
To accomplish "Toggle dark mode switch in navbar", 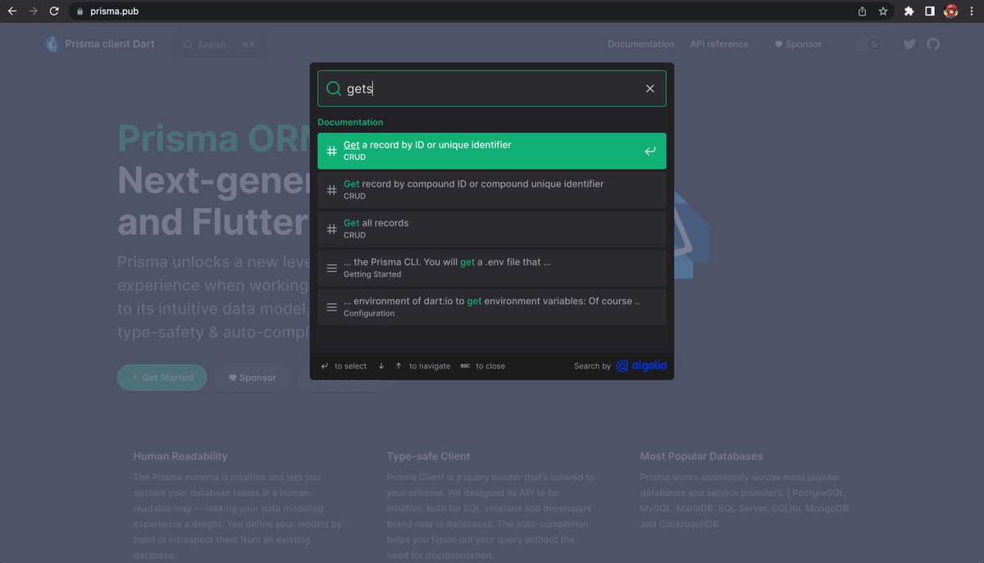I will [x=868, y=44].
